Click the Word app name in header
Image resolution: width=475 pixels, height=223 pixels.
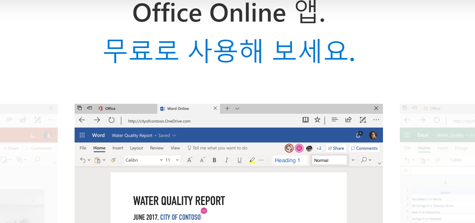click(98, 135)
